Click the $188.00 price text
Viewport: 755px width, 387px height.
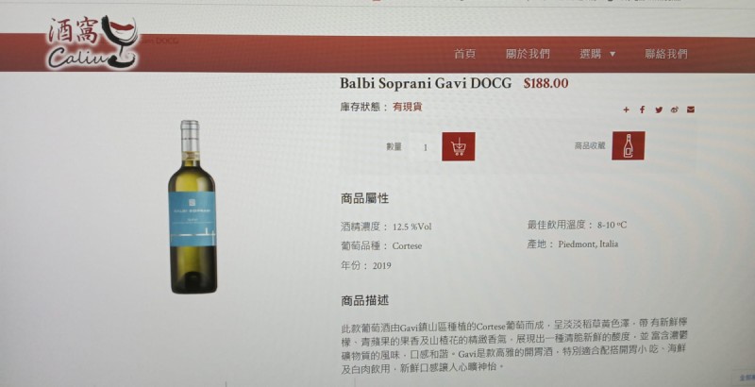click(546, 83)
